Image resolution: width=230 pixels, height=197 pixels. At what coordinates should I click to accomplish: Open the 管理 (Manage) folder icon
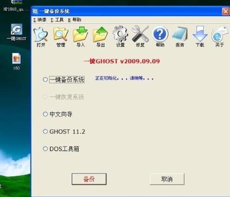[61, 37]
